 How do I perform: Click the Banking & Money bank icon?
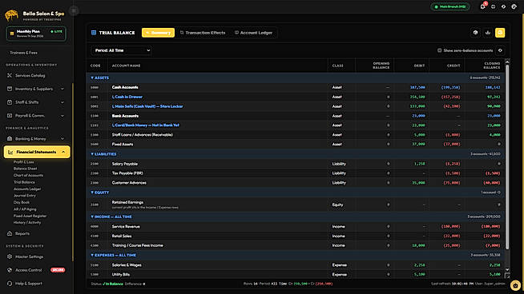coord(10,139)
